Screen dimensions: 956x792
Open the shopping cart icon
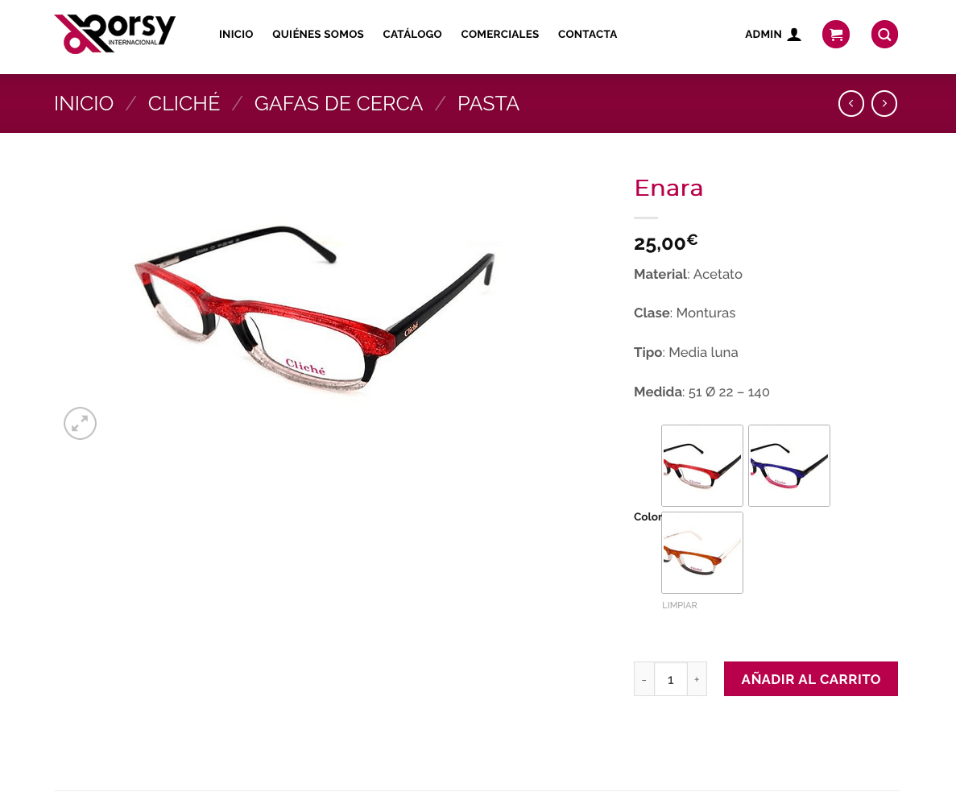click(836, 34)
